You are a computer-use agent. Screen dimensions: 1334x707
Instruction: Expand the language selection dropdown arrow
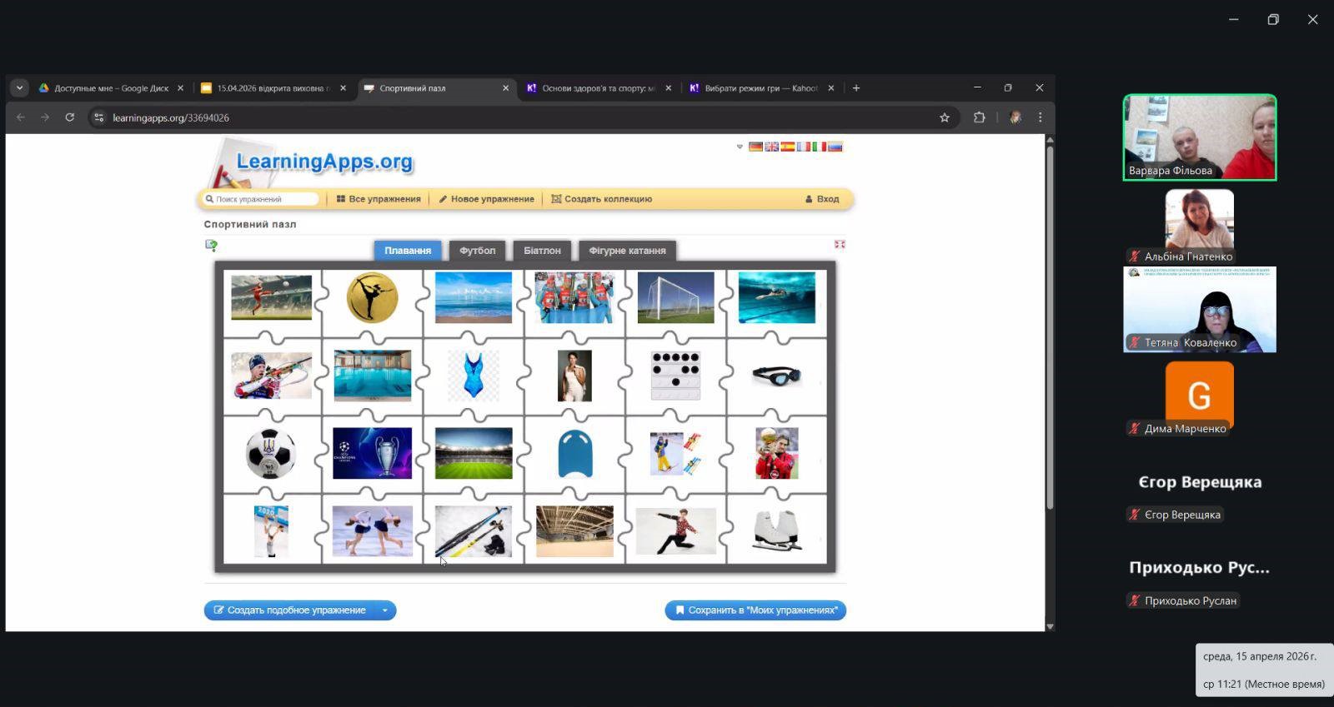click(x=740, y=147)
